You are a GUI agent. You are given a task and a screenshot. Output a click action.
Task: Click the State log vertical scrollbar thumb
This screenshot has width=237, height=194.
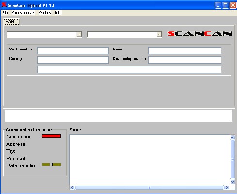click(232, 160)
